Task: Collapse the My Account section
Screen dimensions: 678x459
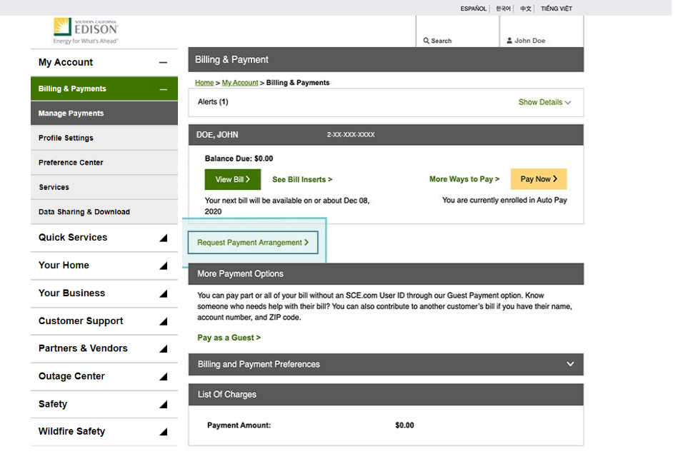Action: 163,63
